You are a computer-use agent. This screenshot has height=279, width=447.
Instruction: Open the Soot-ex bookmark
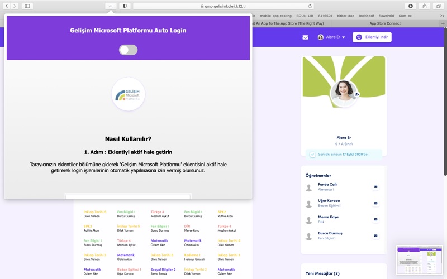pyautogui.click(x=405, y=16)
